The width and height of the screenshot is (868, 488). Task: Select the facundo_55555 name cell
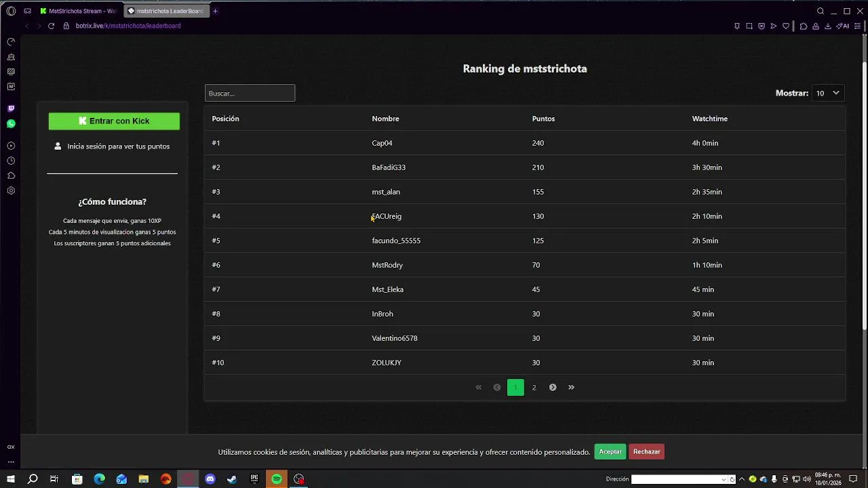click(x=396, y=241)
